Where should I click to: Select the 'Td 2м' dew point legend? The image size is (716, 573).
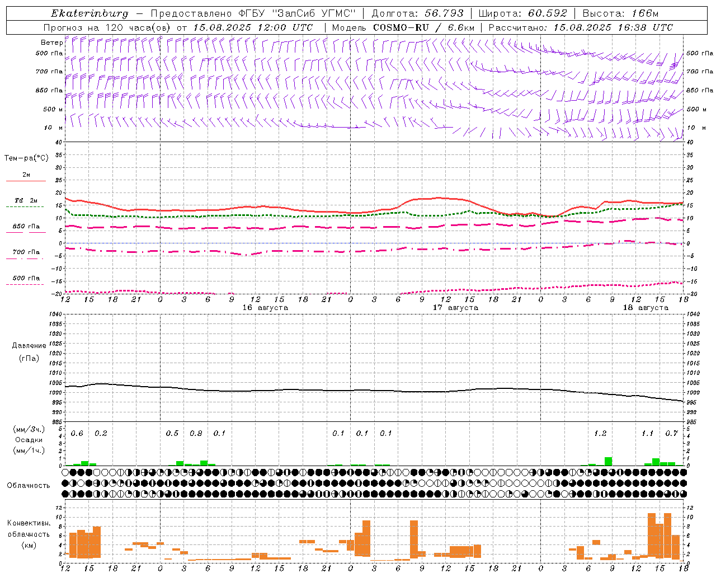(x=26, y=200)
